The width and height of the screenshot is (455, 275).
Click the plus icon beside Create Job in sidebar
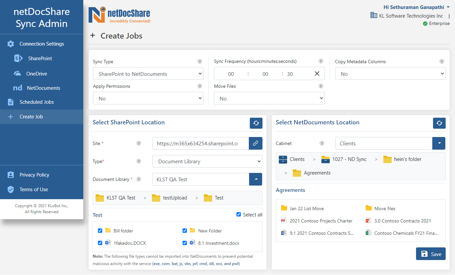(11, 117)
